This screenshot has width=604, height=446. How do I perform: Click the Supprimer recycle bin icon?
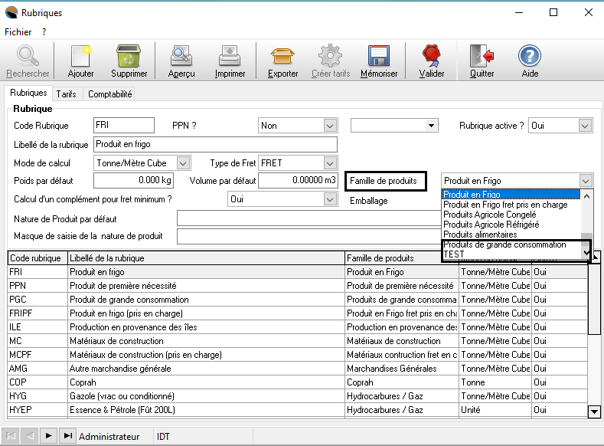point(129,58)
